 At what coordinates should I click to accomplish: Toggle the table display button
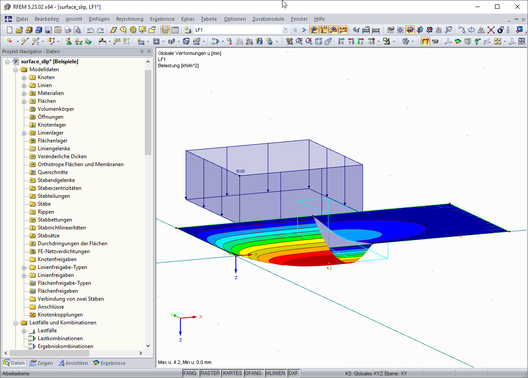tap(175, 30)
